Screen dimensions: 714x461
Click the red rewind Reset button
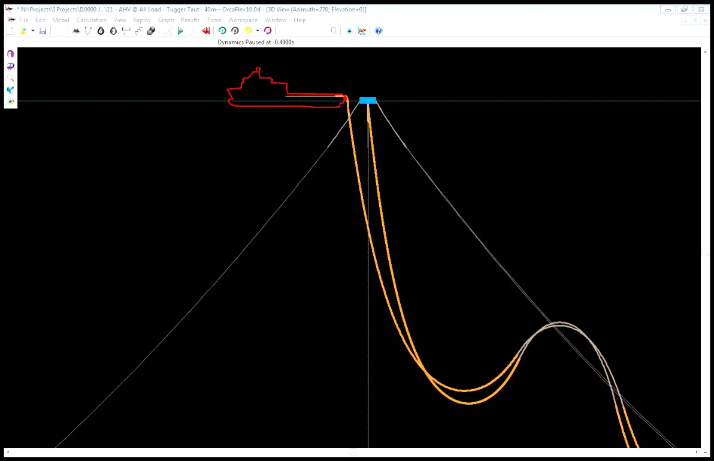click(x=205, y=31)
